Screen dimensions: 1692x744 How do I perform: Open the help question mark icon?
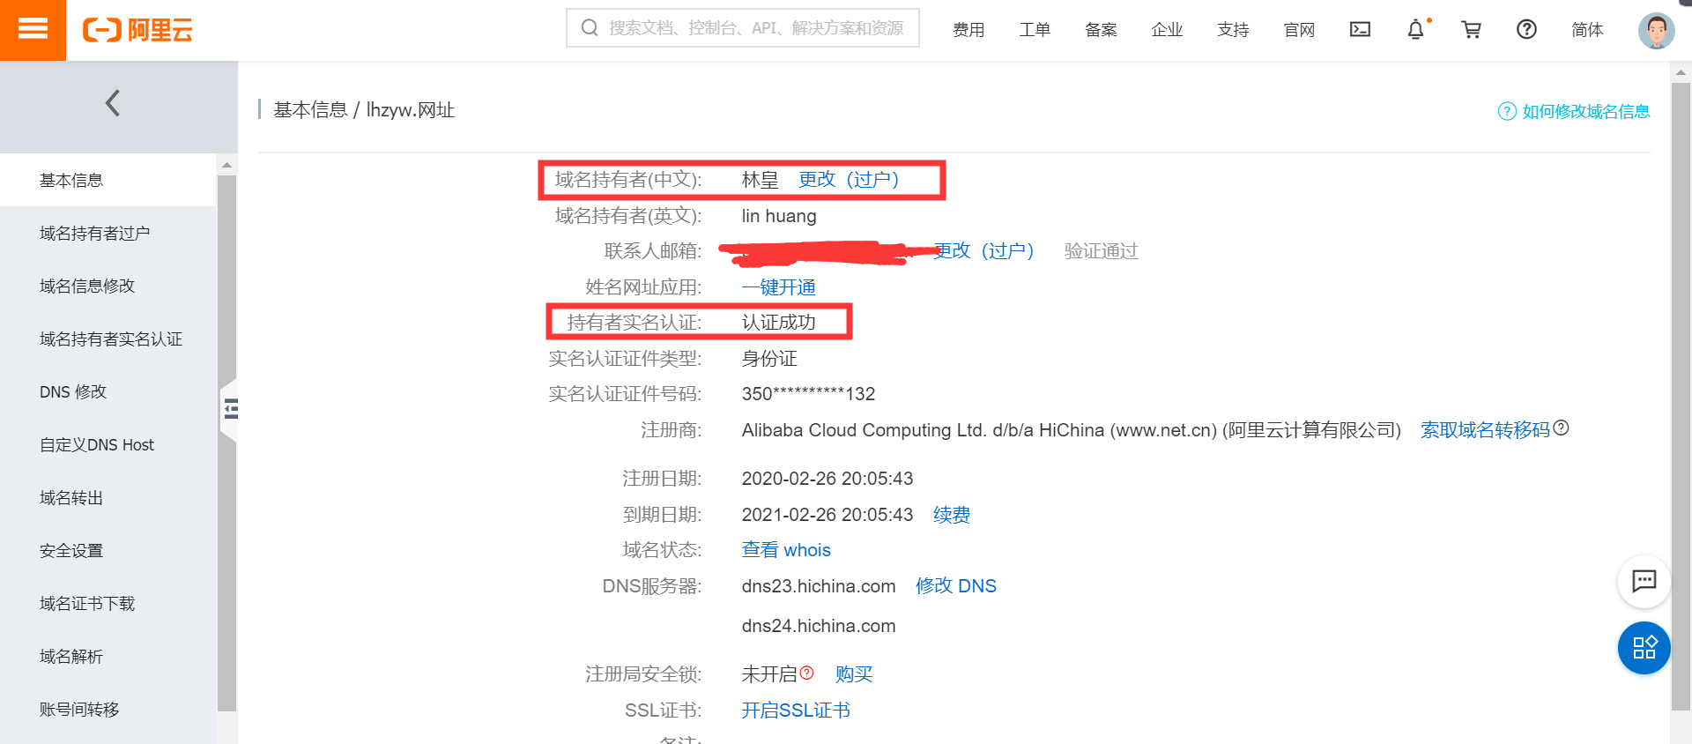[x=1526, y=29]
